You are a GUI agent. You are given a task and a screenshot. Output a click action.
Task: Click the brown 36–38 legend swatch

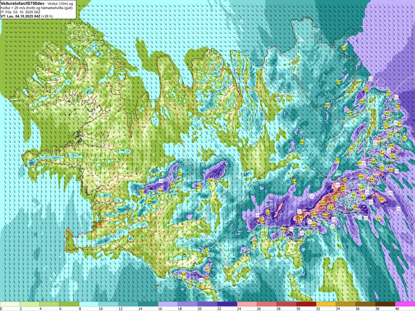tap(366, 304)
